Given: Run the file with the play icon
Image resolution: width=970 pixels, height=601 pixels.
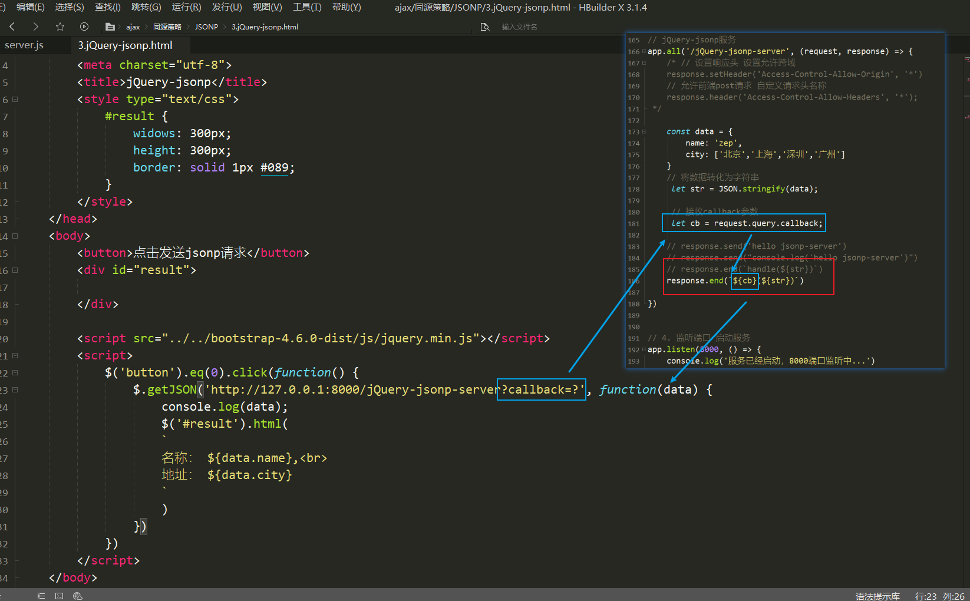Looking at the screenshot, I should (x=84, y=27).
